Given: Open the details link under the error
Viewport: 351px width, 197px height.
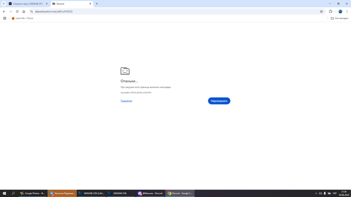Looking at the screenshot, I should [126, 101].
